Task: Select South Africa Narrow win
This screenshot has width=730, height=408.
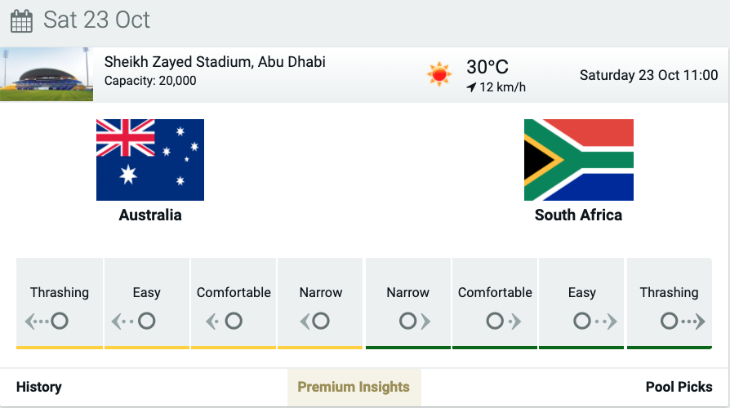Action: 407,304
